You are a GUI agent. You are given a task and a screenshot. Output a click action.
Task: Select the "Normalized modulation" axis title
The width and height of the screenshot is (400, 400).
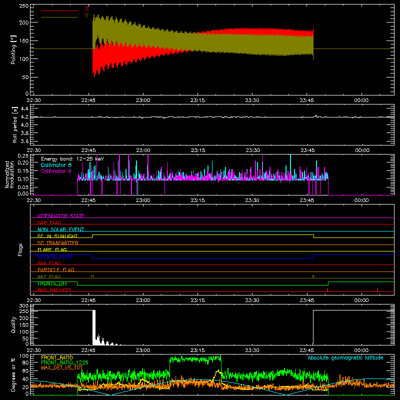tap(9, 174)
